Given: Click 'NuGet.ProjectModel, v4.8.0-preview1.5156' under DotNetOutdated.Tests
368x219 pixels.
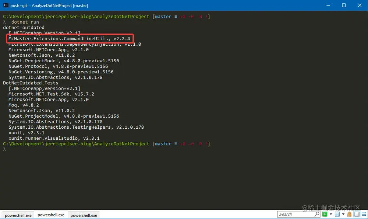Looking at the screenshot, I should pos(64,116).
